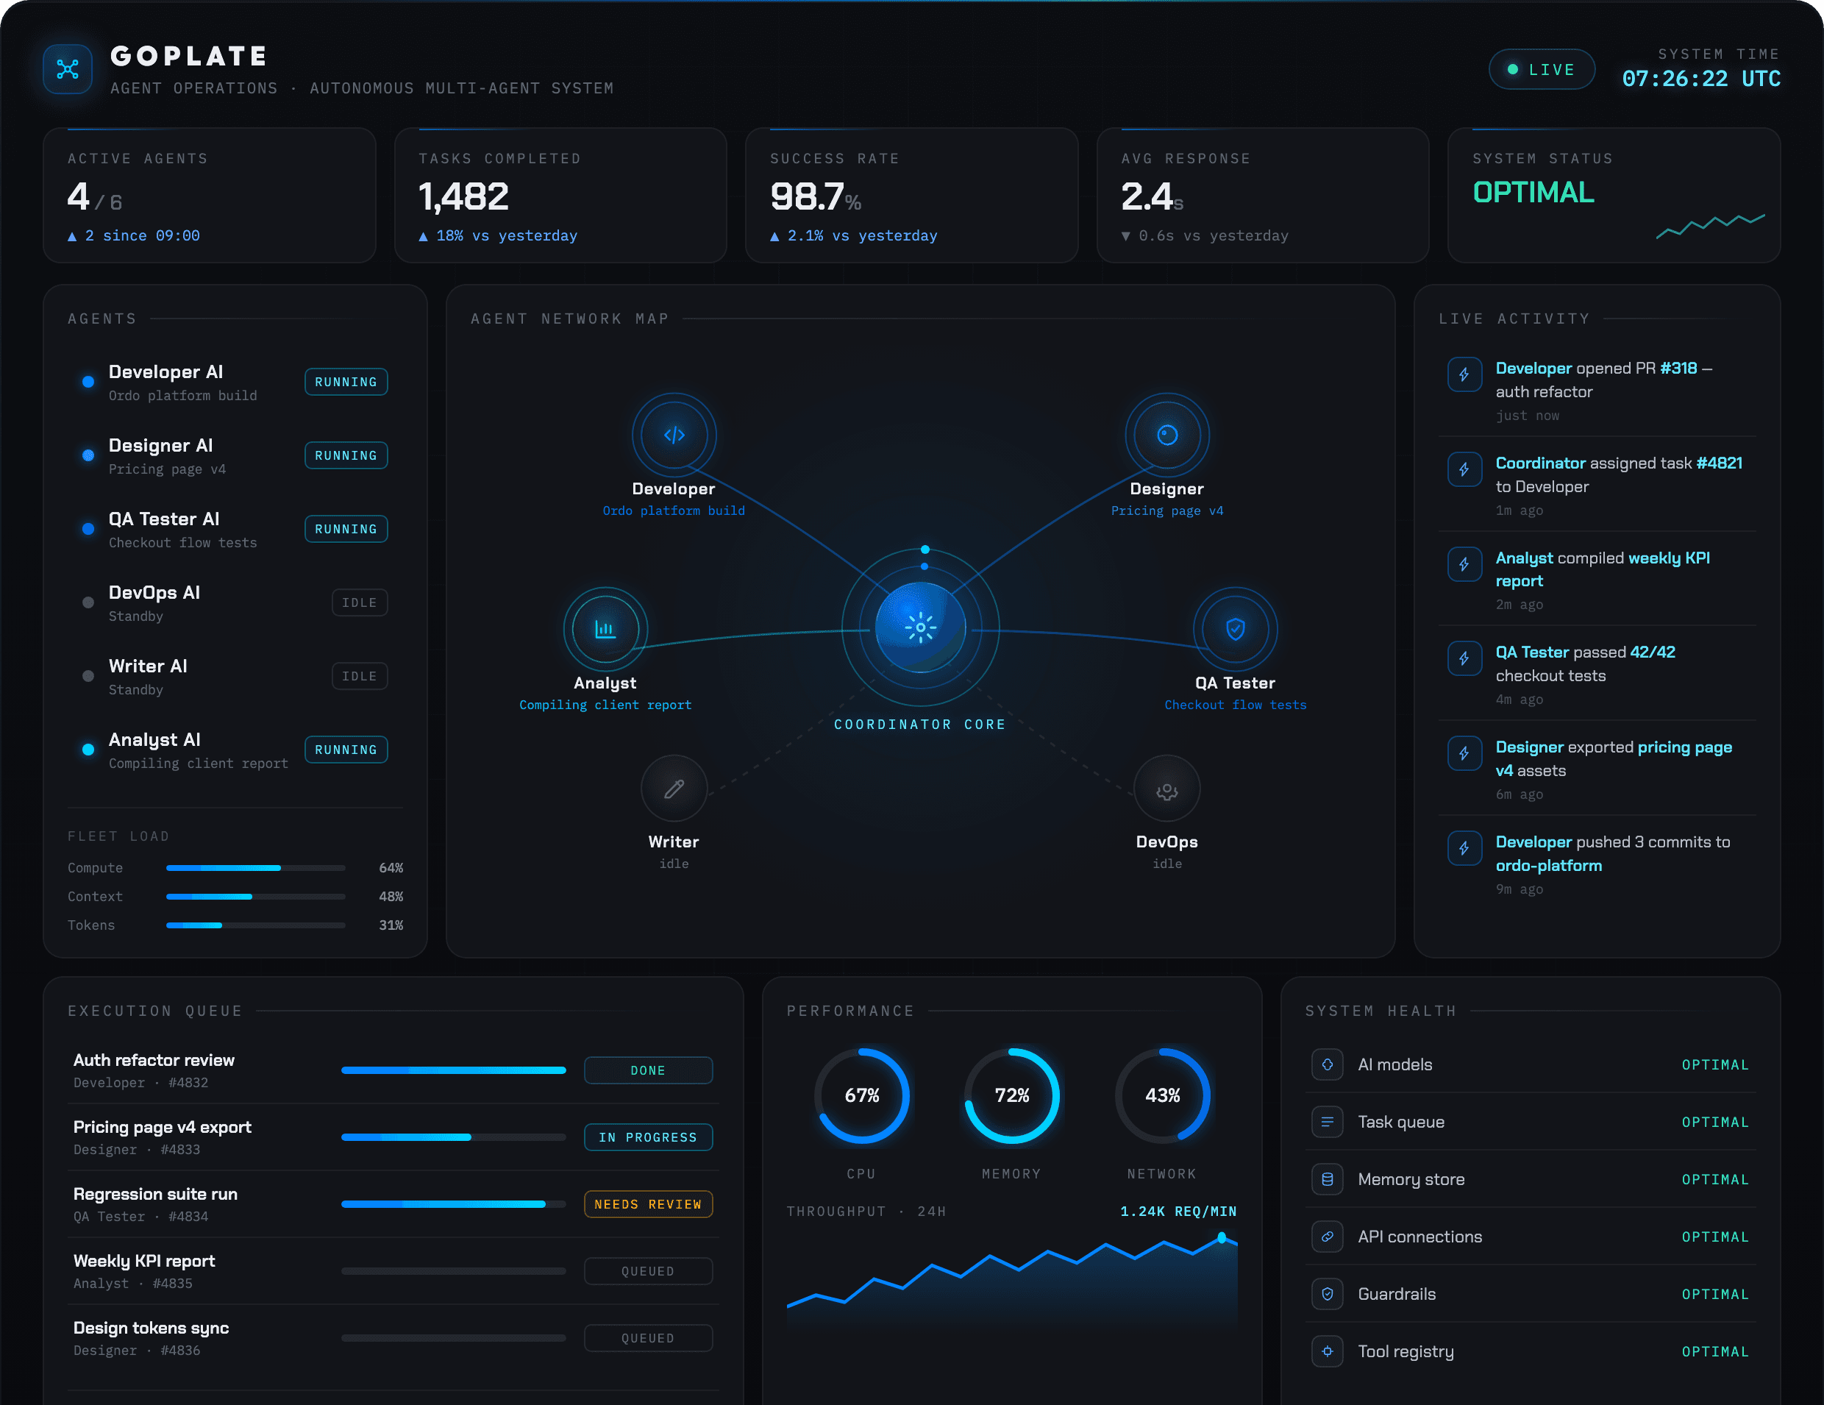Screen dimensions: 1824x1405
Task: Click the NEEDS REVIEW status badge
Action: (648, 1203)
